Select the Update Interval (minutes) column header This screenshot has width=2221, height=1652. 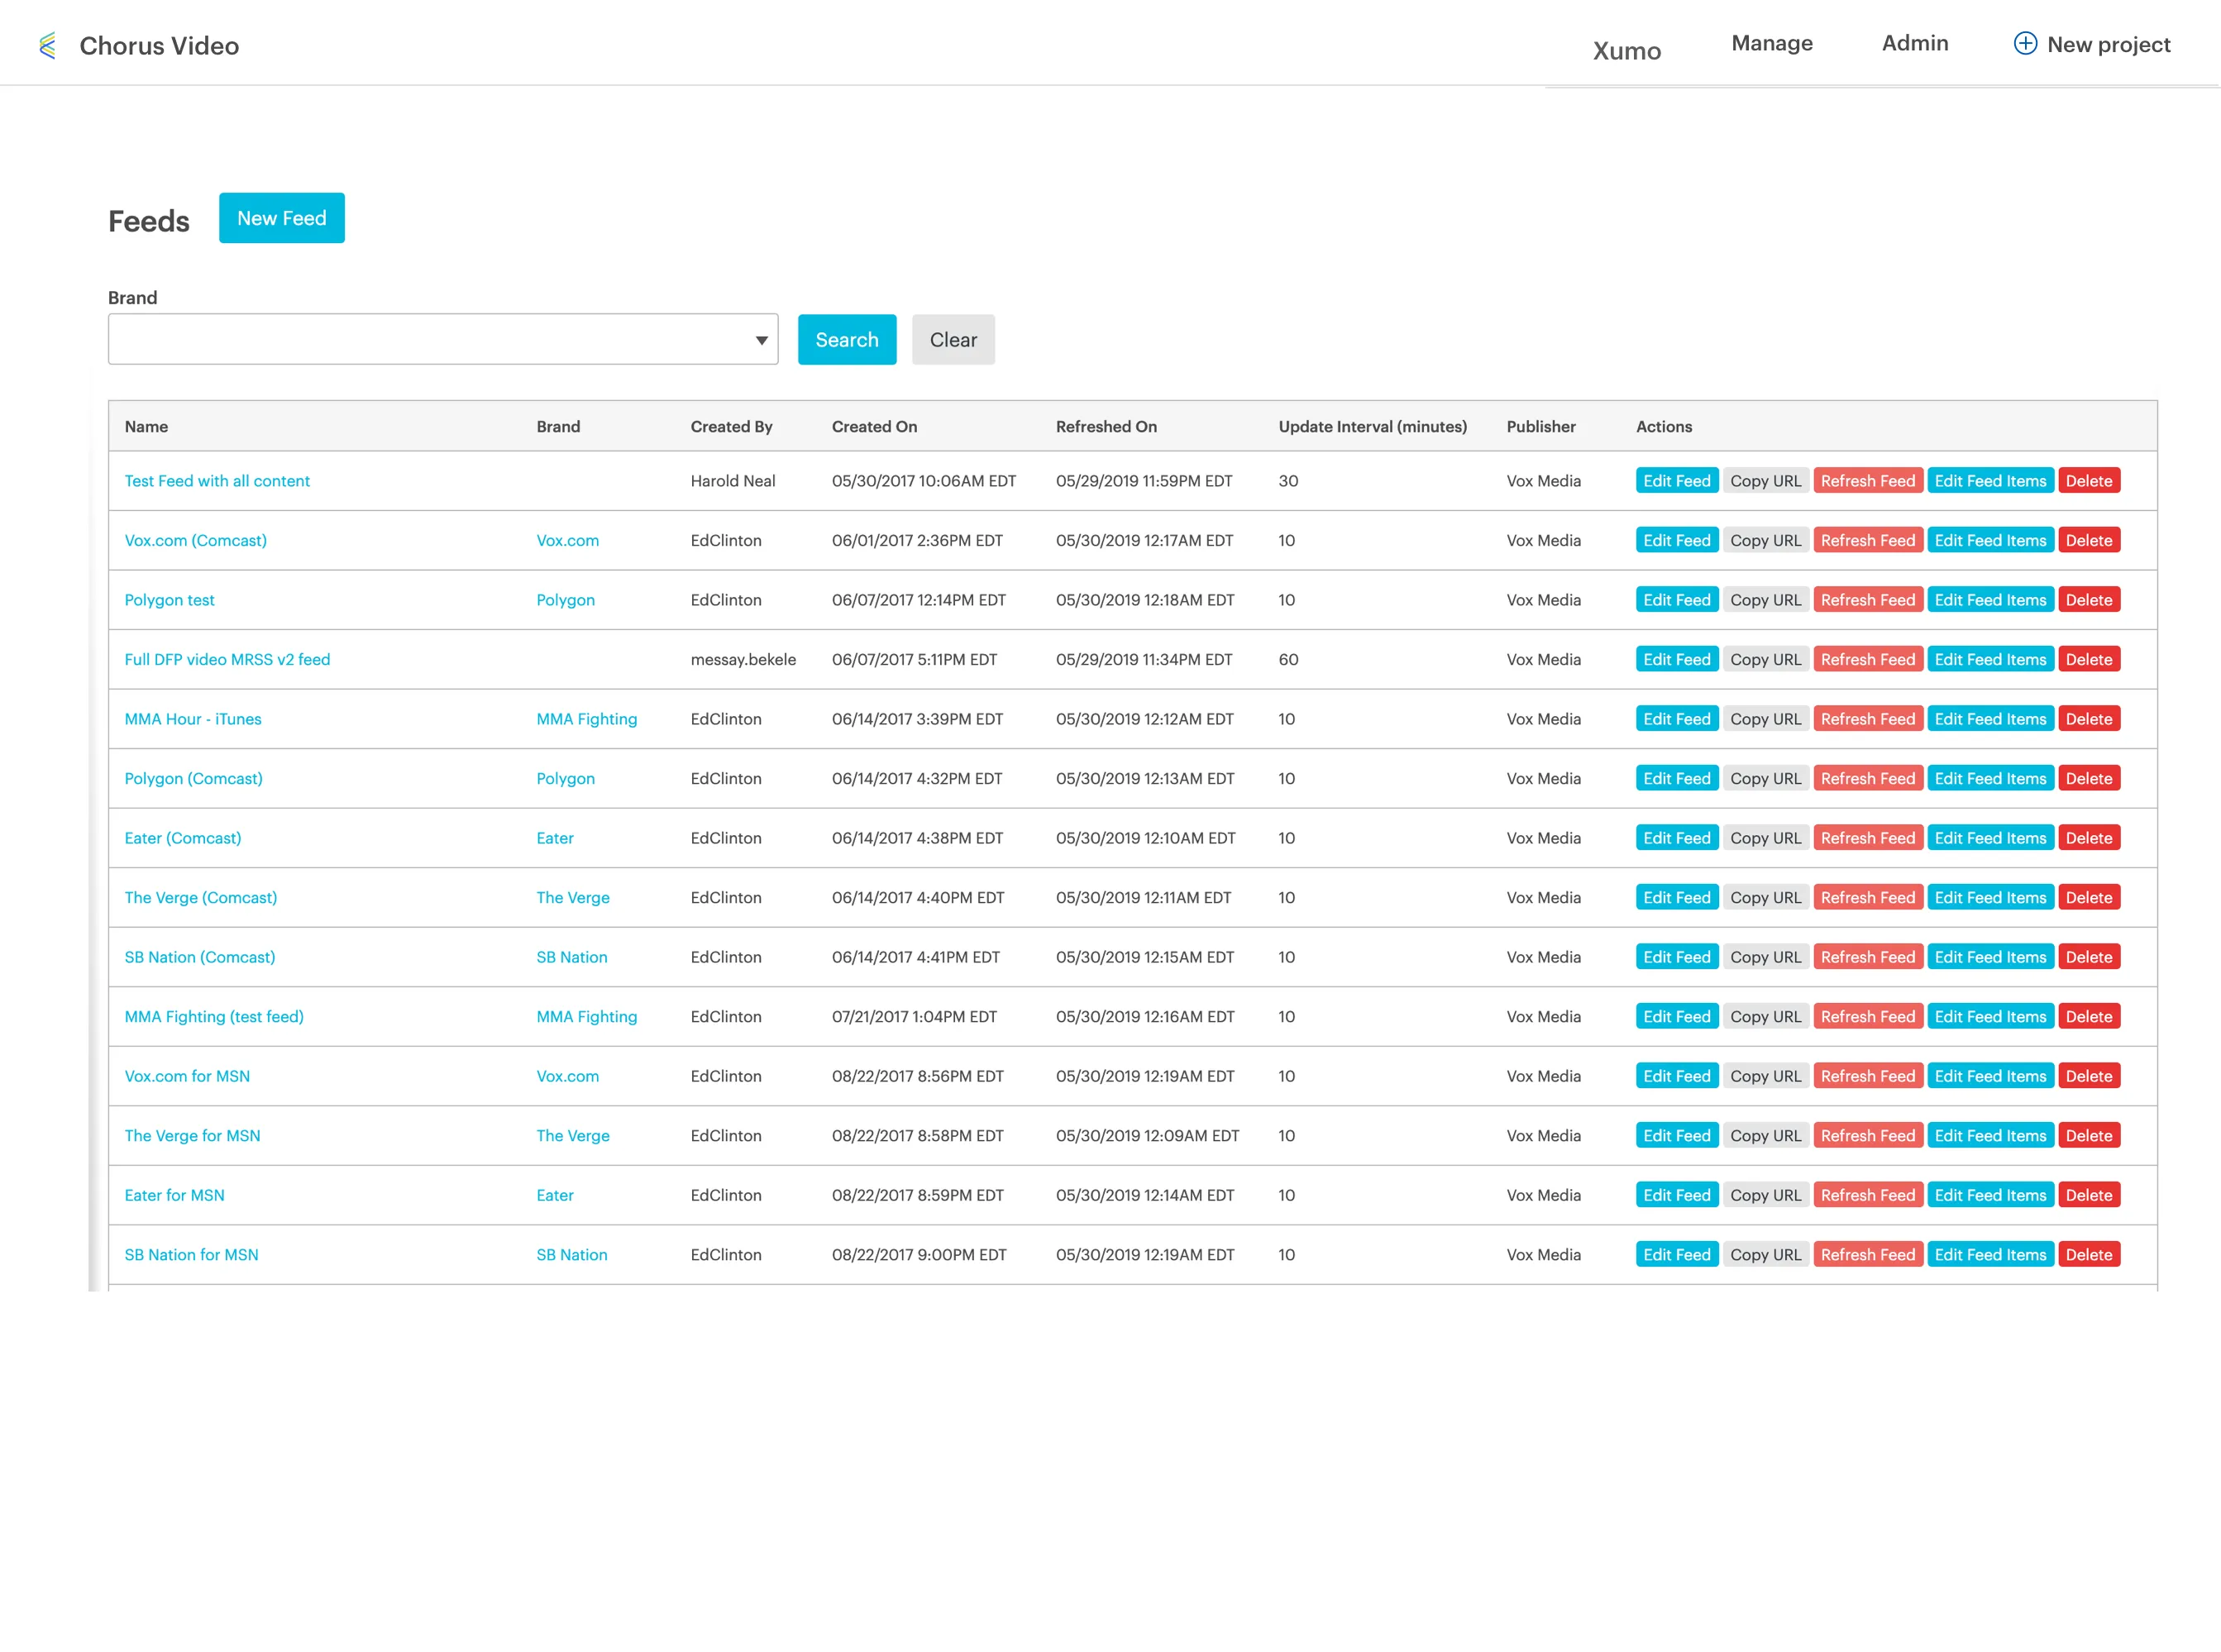(1372, 427)
